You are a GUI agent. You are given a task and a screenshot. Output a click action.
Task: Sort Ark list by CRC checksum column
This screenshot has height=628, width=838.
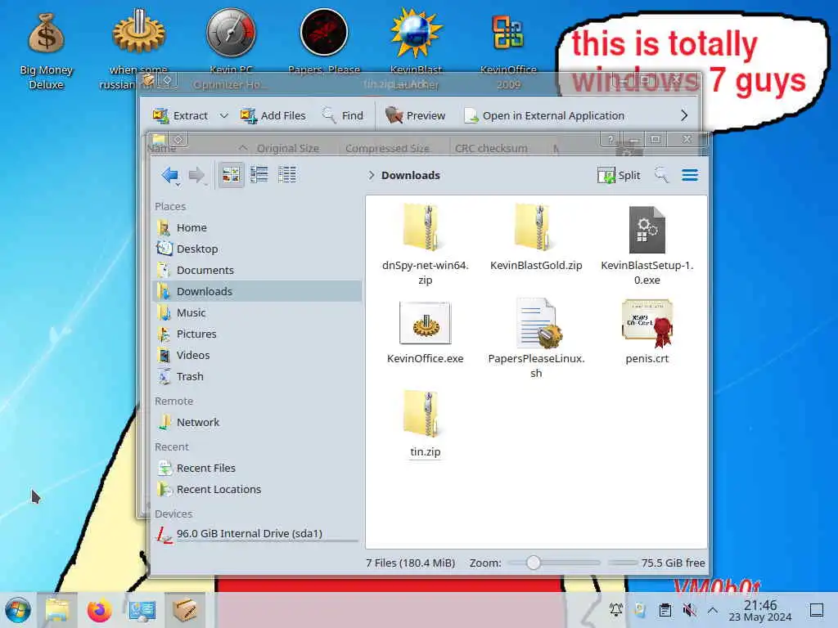(491, 148)
